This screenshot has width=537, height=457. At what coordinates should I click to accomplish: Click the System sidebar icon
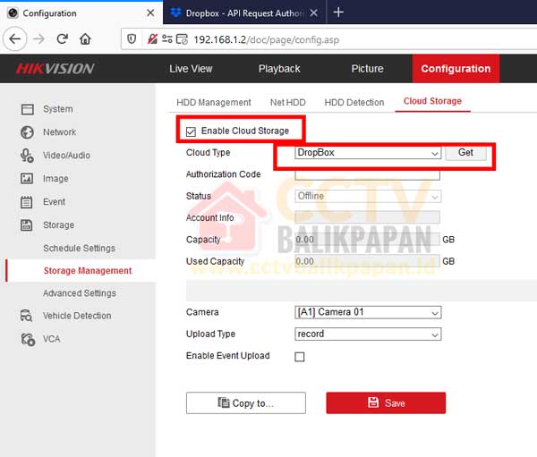pos(27,109)
